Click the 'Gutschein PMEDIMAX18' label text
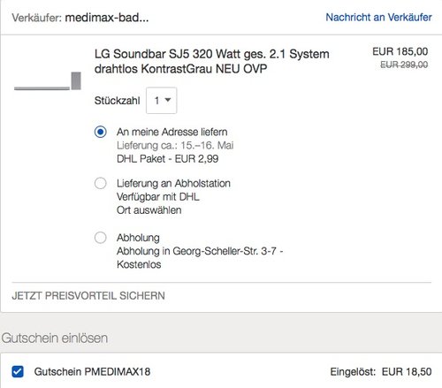This screenshot has height=388, width=442. [x=92, y=371]
